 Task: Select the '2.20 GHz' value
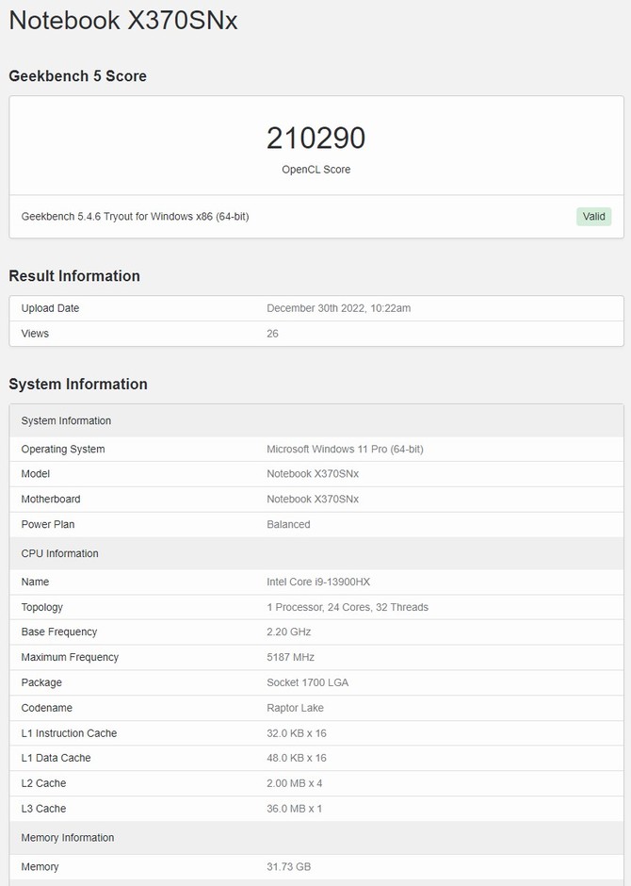289,632
